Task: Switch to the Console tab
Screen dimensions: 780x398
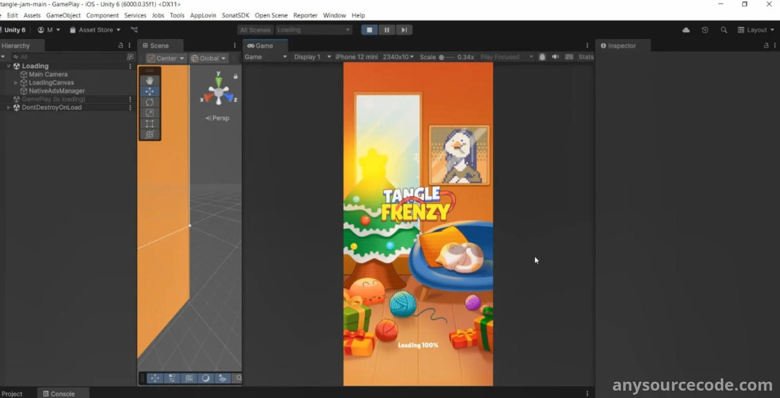Action: (59, 394)
